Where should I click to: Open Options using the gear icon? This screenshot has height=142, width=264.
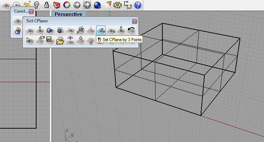point(118,5)
